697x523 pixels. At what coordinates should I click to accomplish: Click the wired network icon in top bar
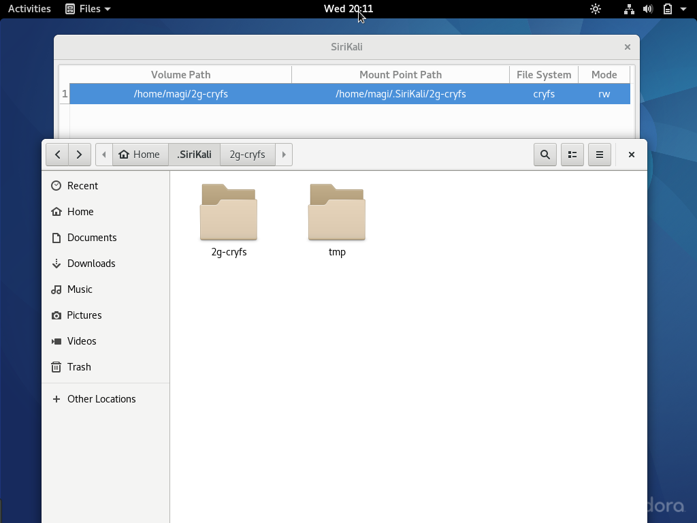coord(629,9)
